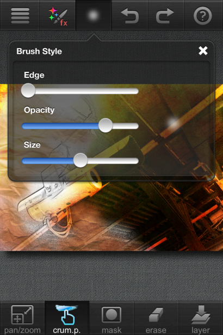Click the Size track's blue filled portion
This screenshot has width=223, height=335.
click(48, 161)
